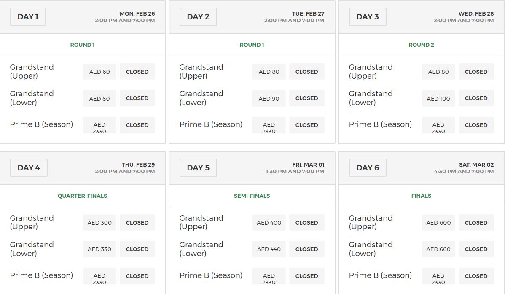Select AED 440 Semi-Finals price

coord(269,249)
